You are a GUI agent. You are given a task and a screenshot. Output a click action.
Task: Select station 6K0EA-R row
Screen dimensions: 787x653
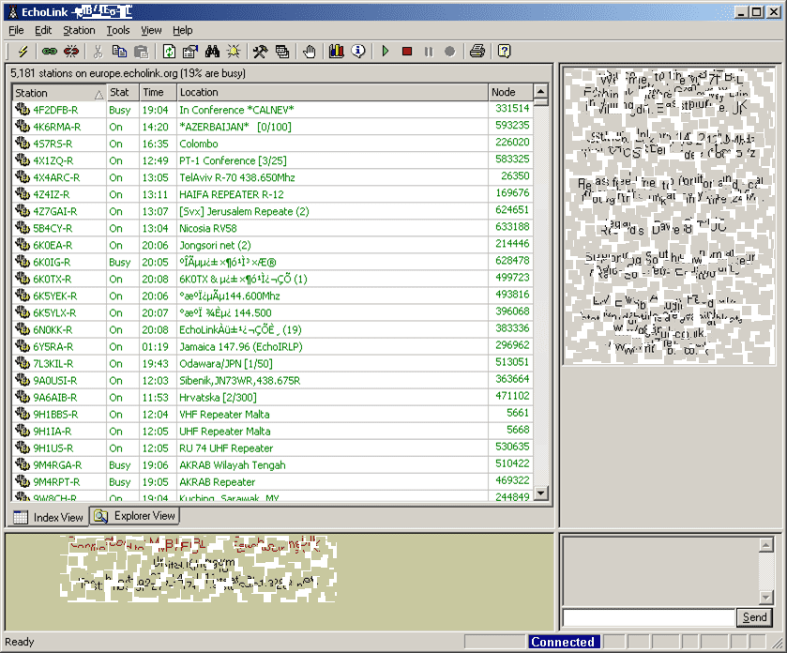pyautogui.click(x=273, y=245)
